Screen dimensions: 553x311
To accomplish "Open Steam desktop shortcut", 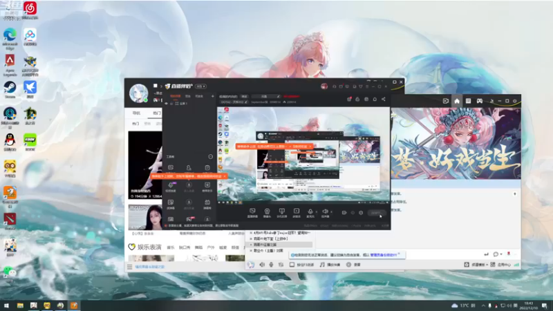I will (10, 90).
